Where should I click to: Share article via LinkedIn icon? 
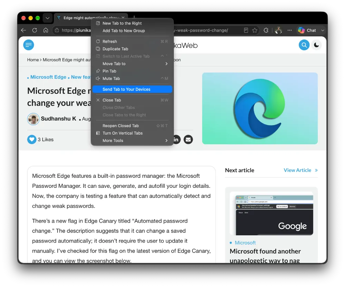pyautogui.click(x=176, y=140)
